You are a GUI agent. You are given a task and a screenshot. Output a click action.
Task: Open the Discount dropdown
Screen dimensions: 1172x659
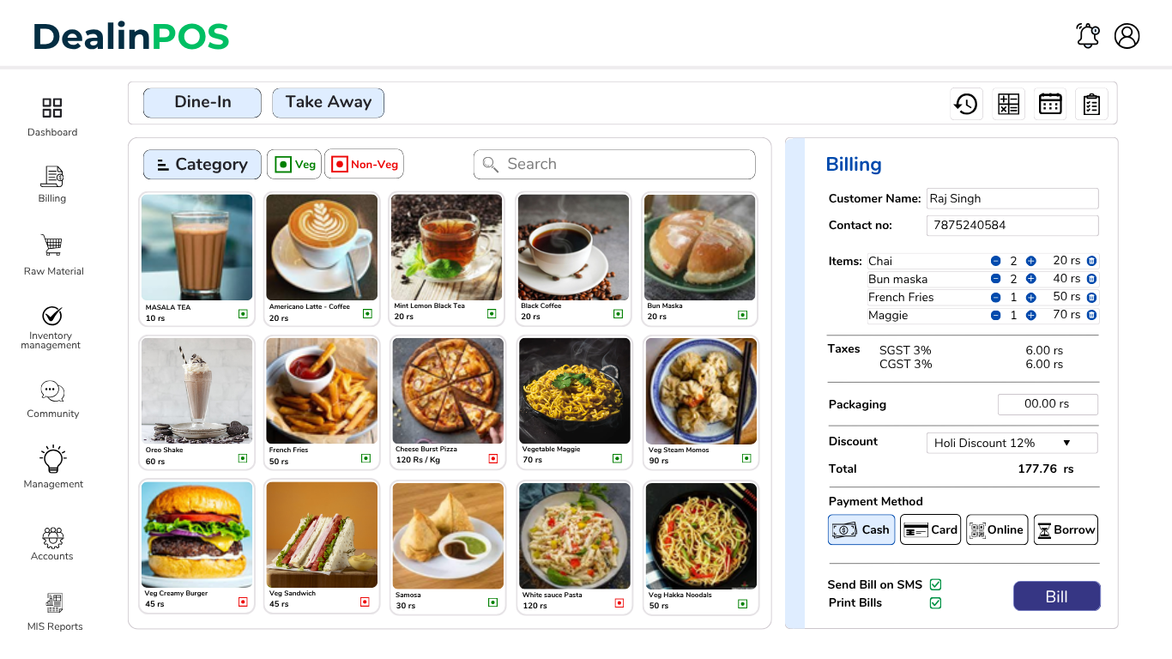click(1011, 443)
